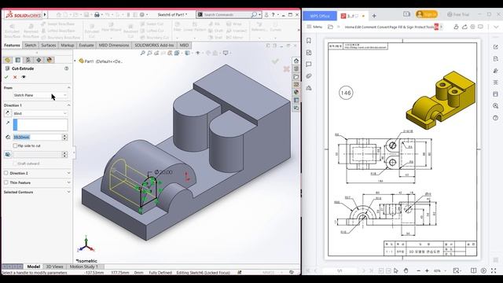Image resolution: width=503 pixels, height=283 pixels.
Task: Switch to the Evaluate tab
Action: click(86, 46)
